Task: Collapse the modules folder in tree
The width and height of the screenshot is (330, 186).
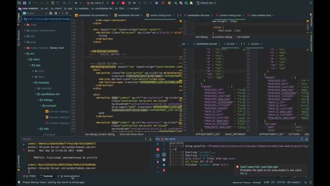Action: (33, 83)
